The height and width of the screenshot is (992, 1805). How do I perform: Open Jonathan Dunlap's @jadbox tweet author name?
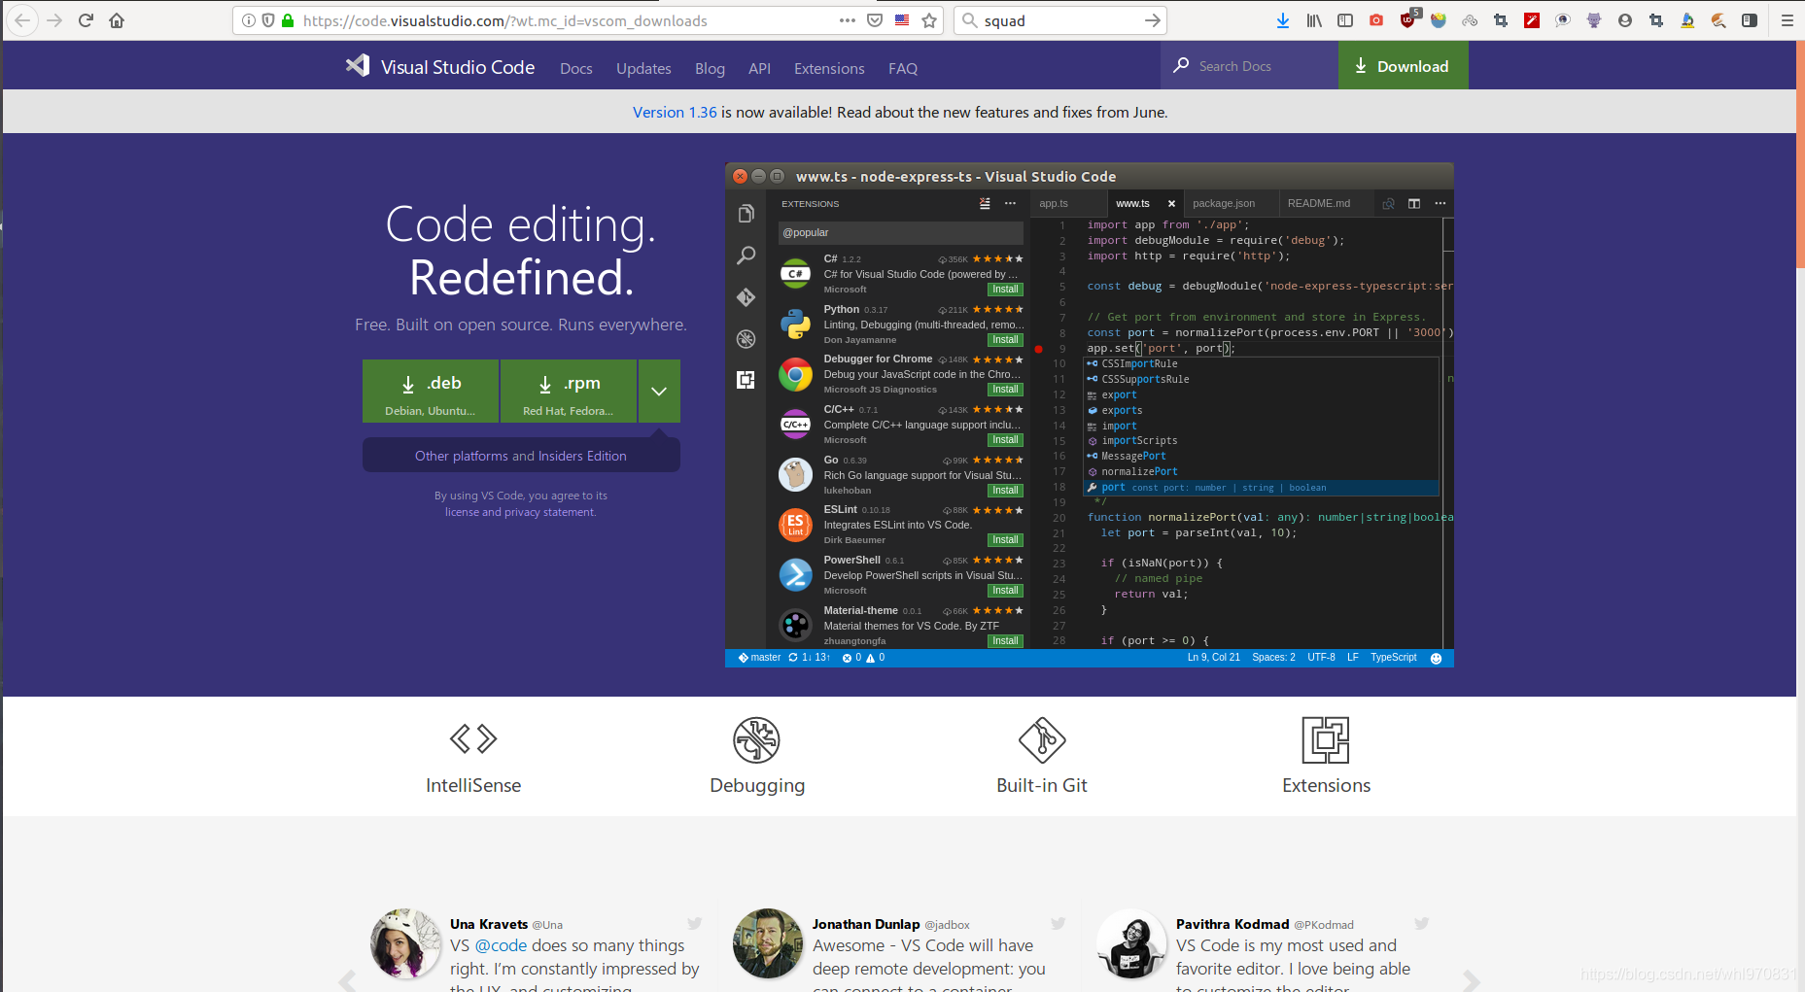tap(866, 924)
